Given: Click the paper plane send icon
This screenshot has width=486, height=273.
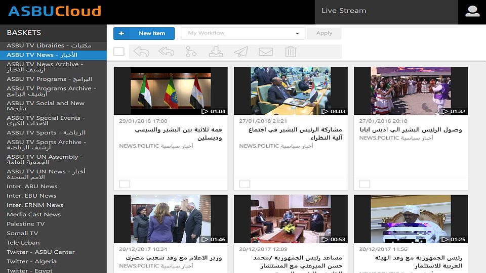Looking at the screenshot, I should pos(241,52).
